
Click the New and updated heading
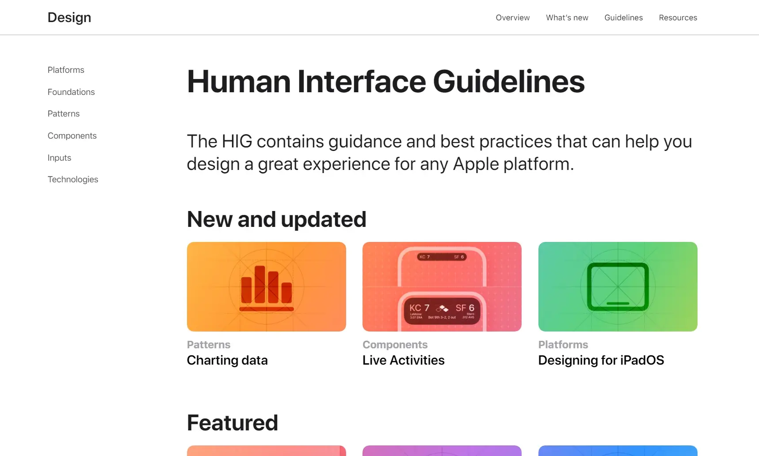coord(277,219)
